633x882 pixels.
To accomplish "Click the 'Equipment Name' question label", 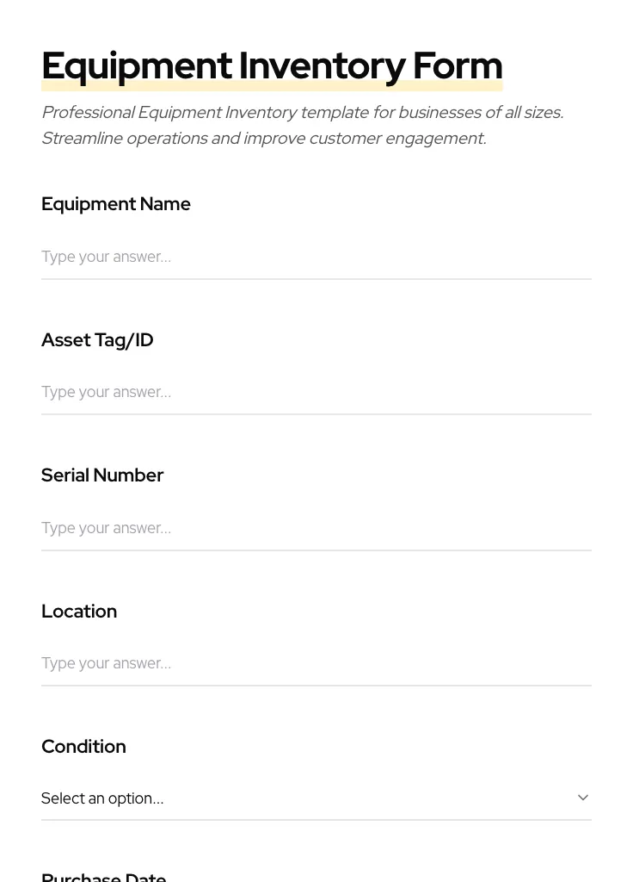I will click(116, 204).
